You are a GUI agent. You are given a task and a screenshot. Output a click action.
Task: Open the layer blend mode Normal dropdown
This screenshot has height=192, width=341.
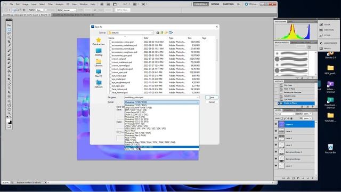pos(285,114)
